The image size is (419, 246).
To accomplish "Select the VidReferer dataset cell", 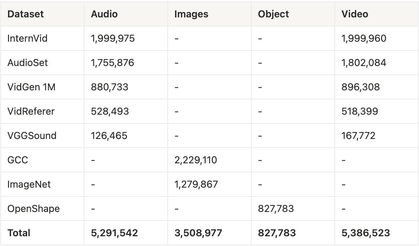I will click(x=31, y=111).
